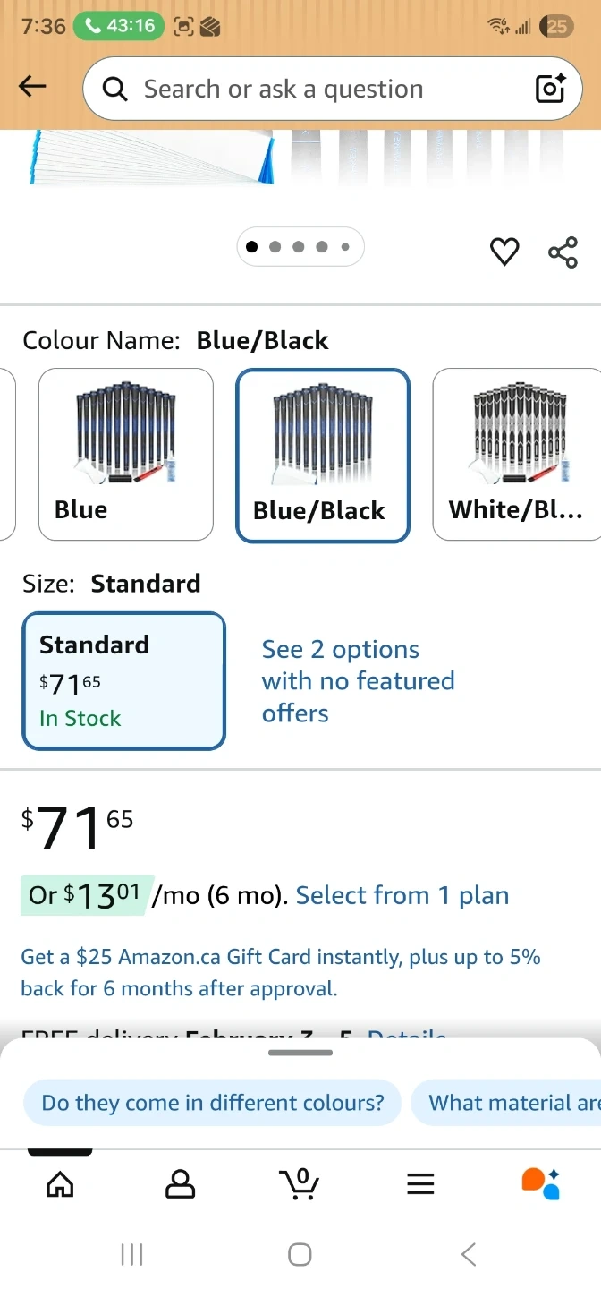Viewport: 601px width, 1289px height.
Task: Select the Blue colour option
Action: [126, 455]
